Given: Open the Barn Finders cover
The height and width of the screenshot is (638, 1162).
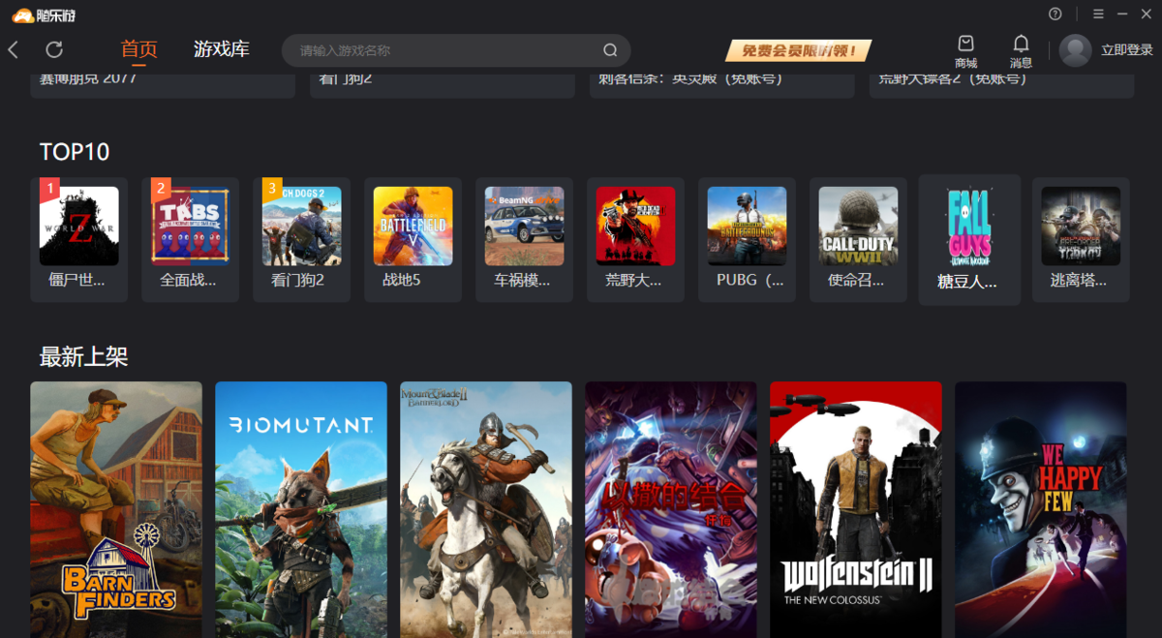Looking at the screenshot, I should (116, 509).
